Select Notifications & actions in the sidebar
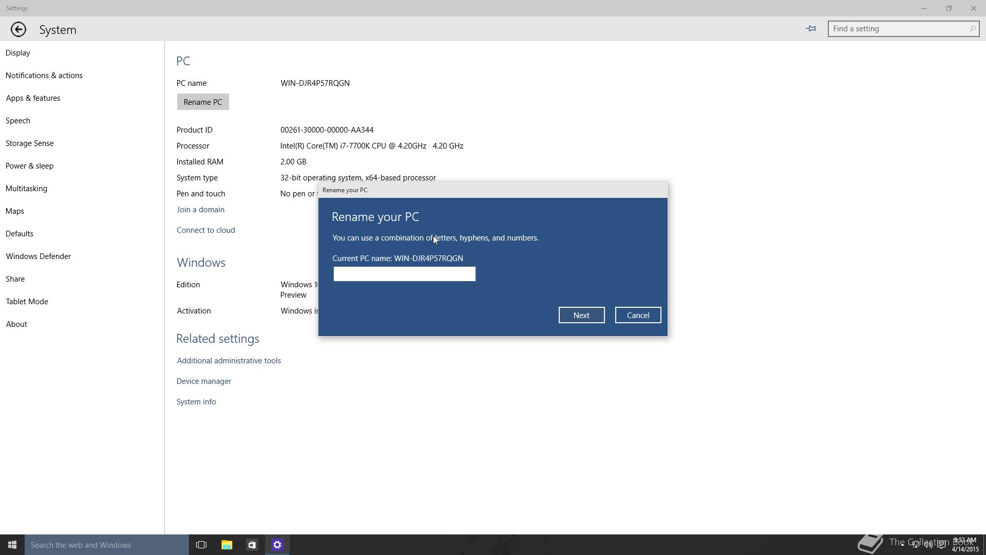This screenshot has width=986, height=555. [x=82, y=76]
